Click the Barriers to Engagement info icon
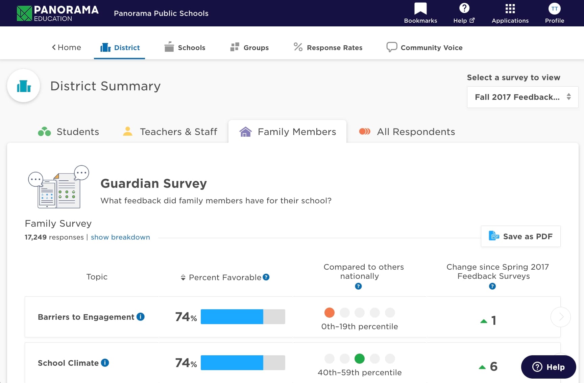Viewport: 584px width, 383px height. [x=141, y=317]
